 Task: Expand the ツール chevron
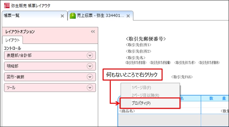point(90,87)
